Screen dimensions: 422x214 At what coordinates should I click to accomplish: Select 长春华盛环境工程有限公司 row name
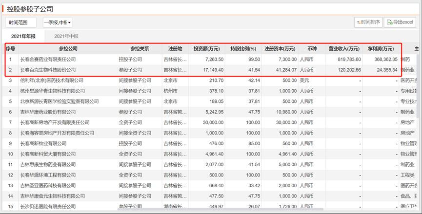tap(48, 175)
